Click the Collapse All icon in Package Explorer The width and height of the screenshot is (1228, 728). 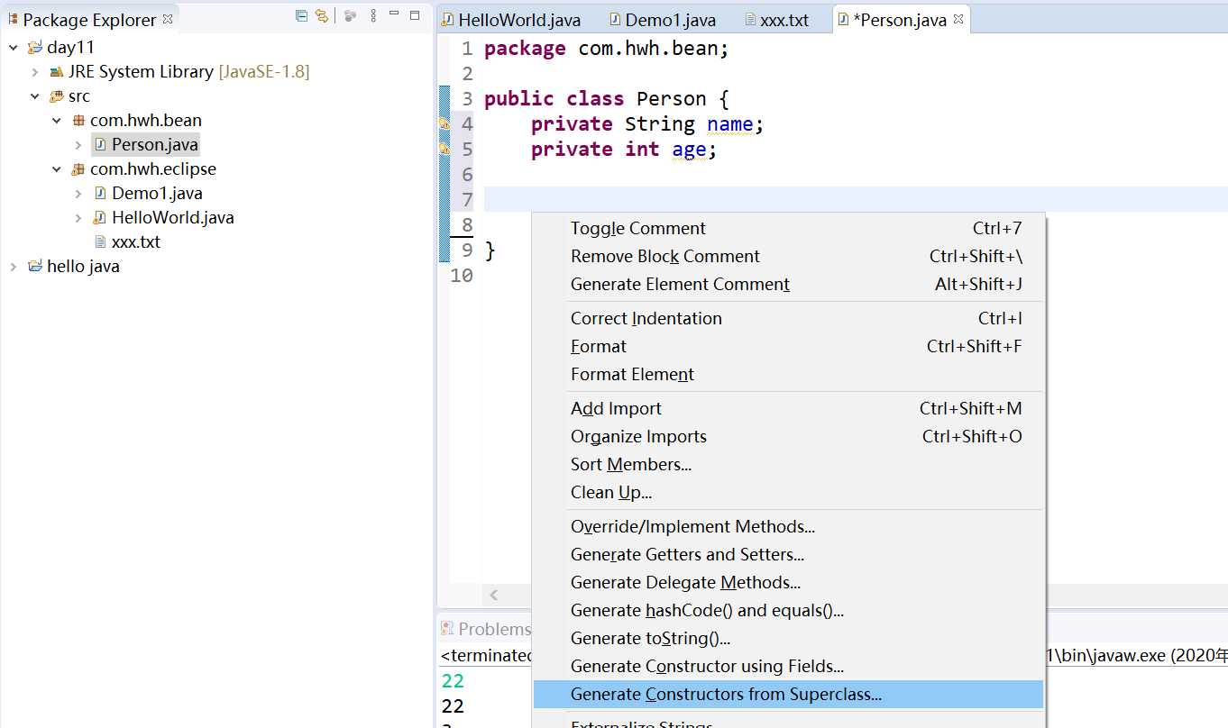pos(301,15)
